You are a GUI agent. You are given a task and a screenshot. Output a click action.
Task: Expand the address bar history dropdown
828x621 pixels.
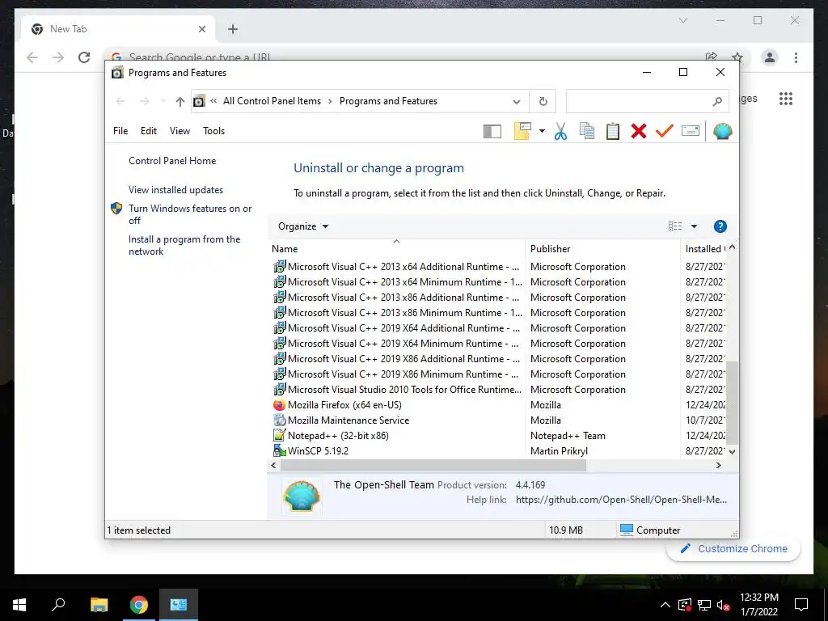(517, 101)
